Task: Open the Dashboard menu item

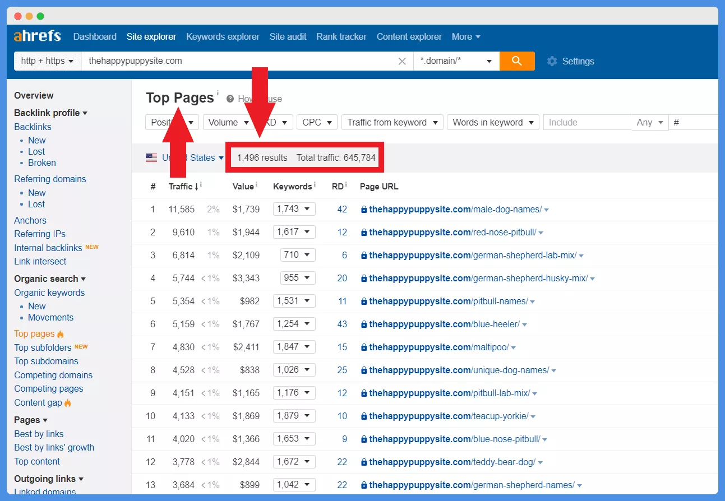Action: (95, 36)
